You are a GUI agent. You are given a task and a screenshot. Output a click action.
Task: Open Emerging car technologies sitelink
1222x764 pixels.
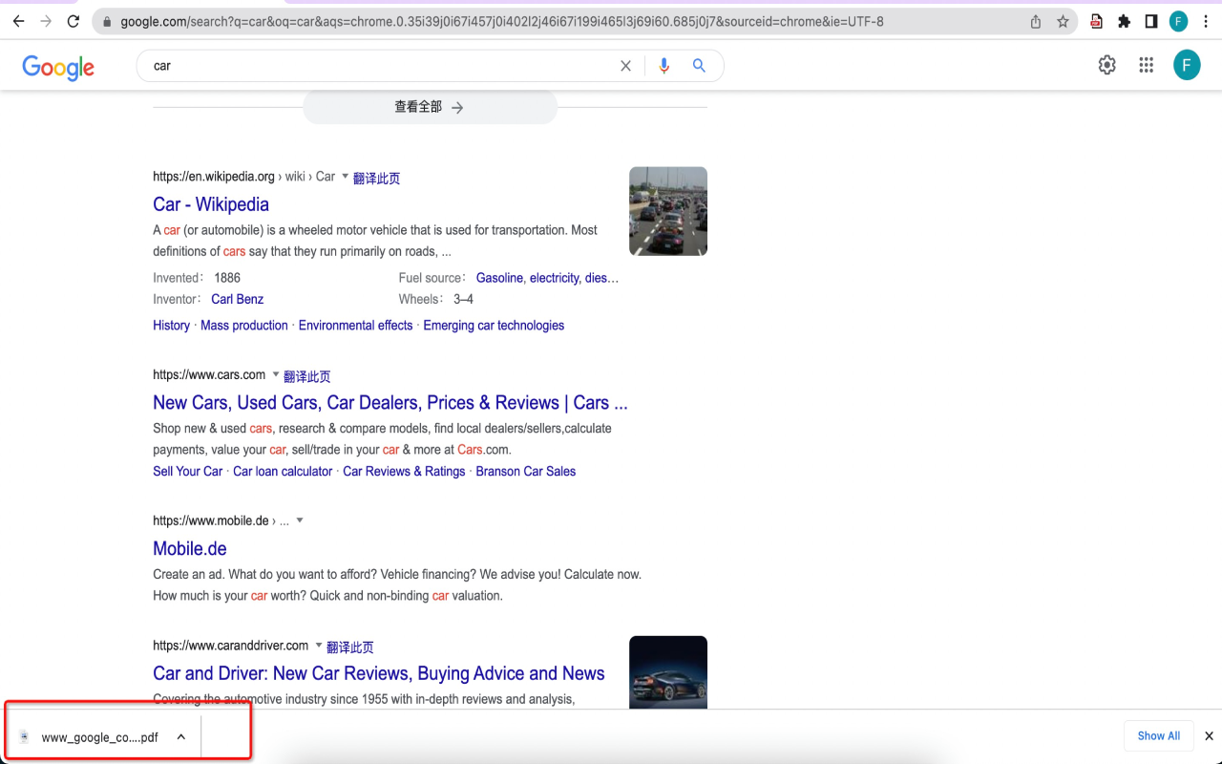pos(494,326)
